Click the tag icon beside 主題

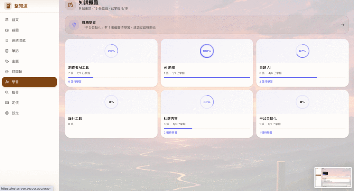click(7, 61)
